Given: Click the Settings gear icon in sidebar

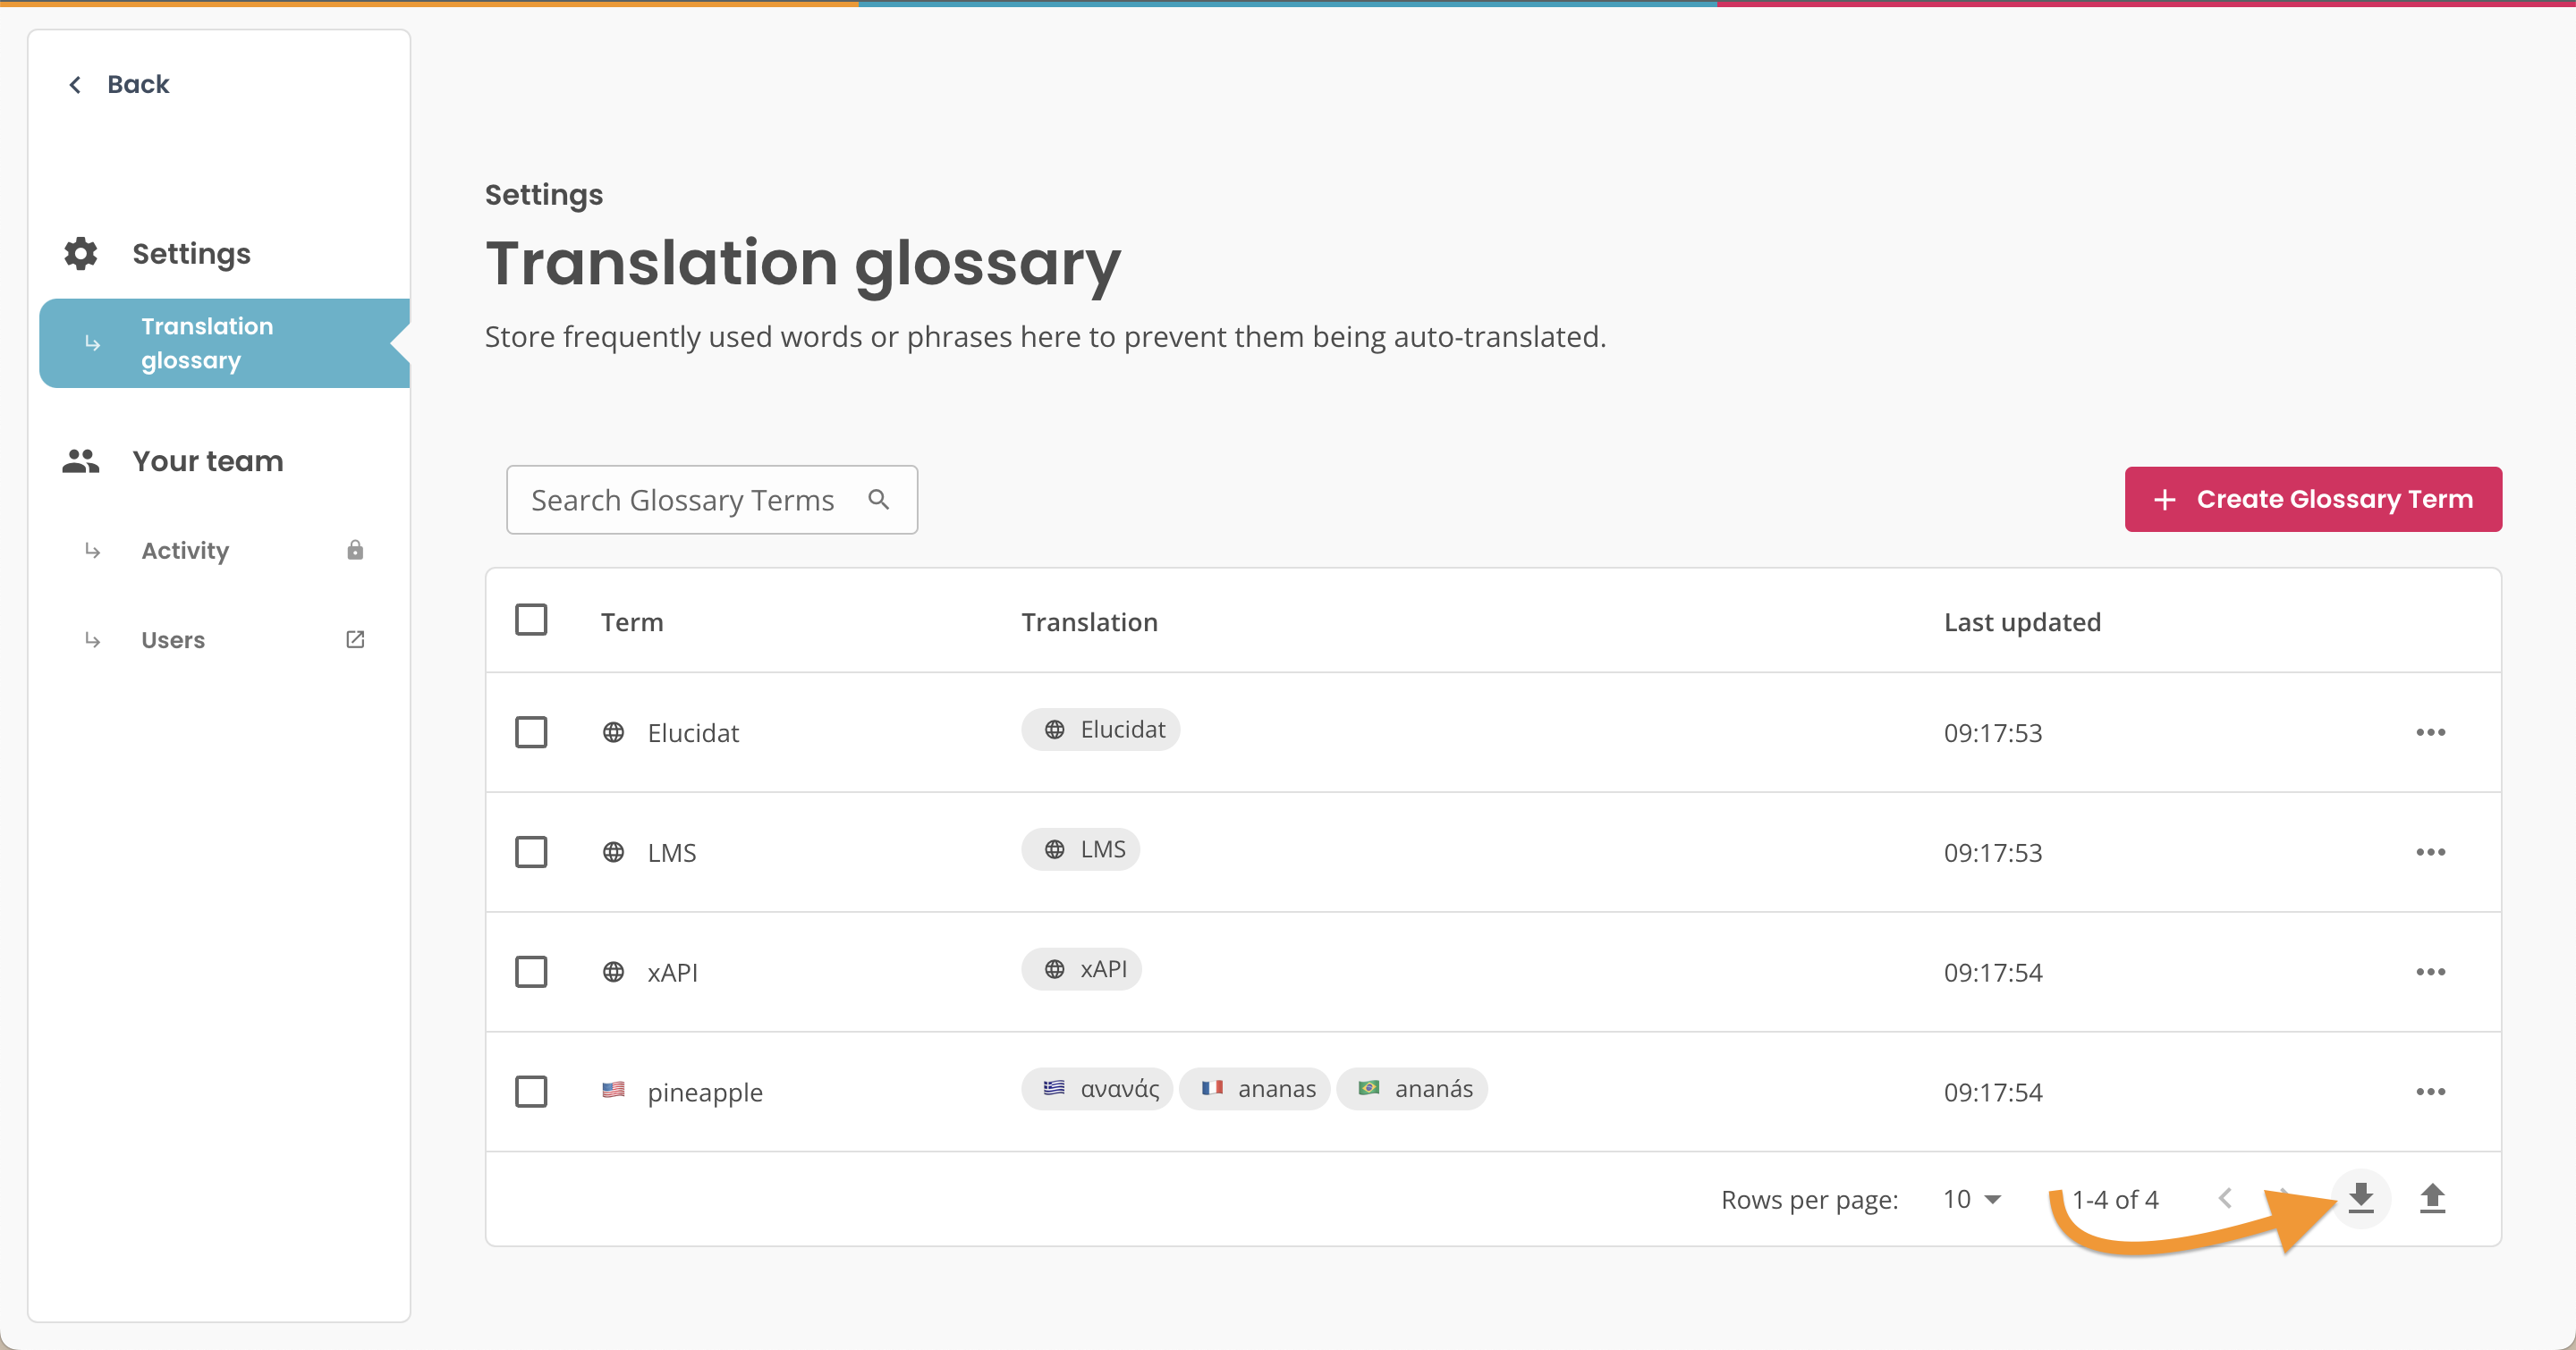Looking at the screenshot, I should (81, 254).
